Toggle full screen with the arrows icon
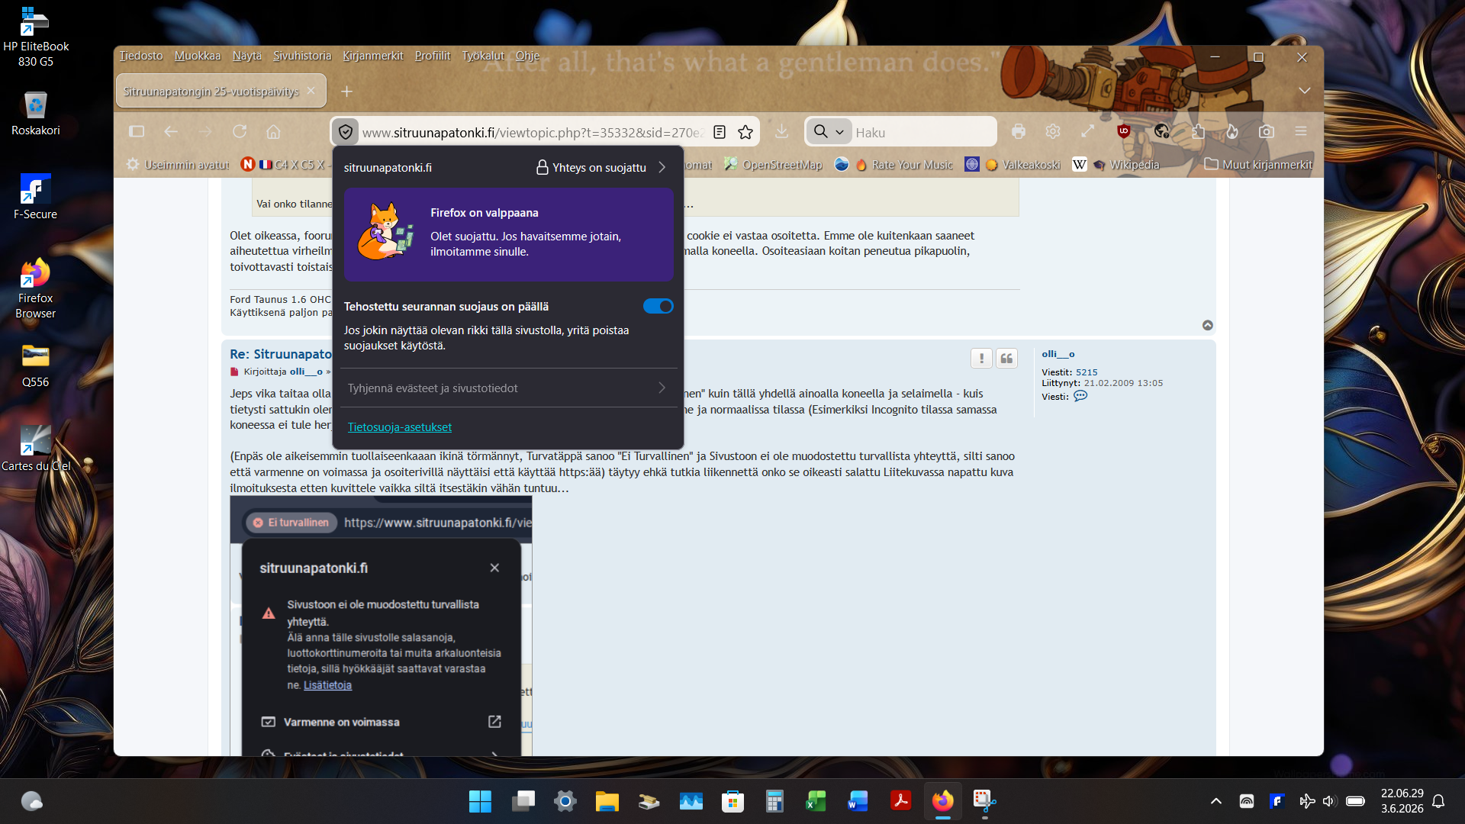This screenshot has width=1465, height=824. [x=1087, y=132]
